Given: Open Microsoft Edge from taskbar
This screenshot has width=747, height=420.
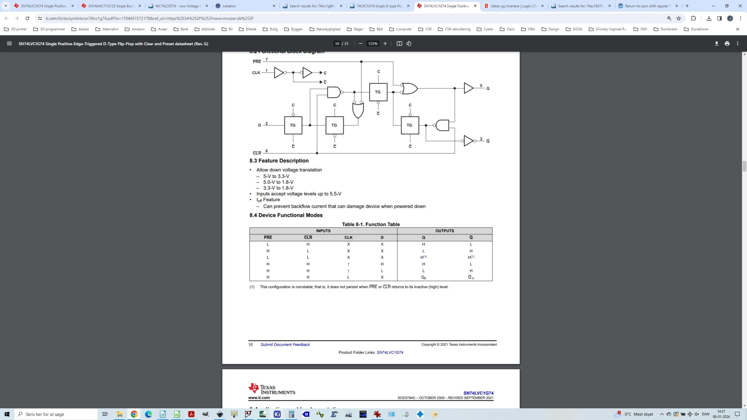Looking at the screenshot, I should (x=148, y=414).
